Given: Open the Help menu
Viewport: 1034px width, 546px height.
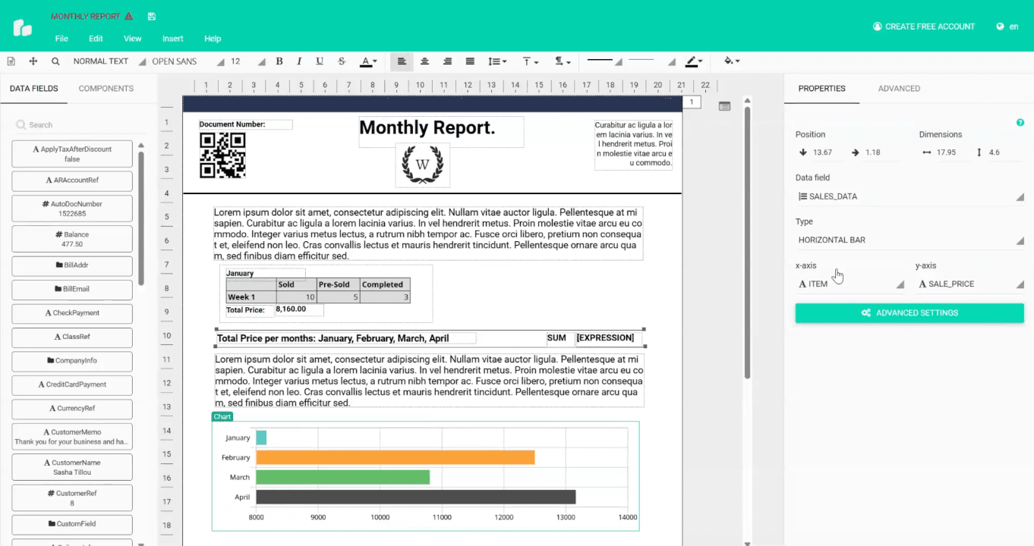Looking at the screenshot, I should click(213, 39).
